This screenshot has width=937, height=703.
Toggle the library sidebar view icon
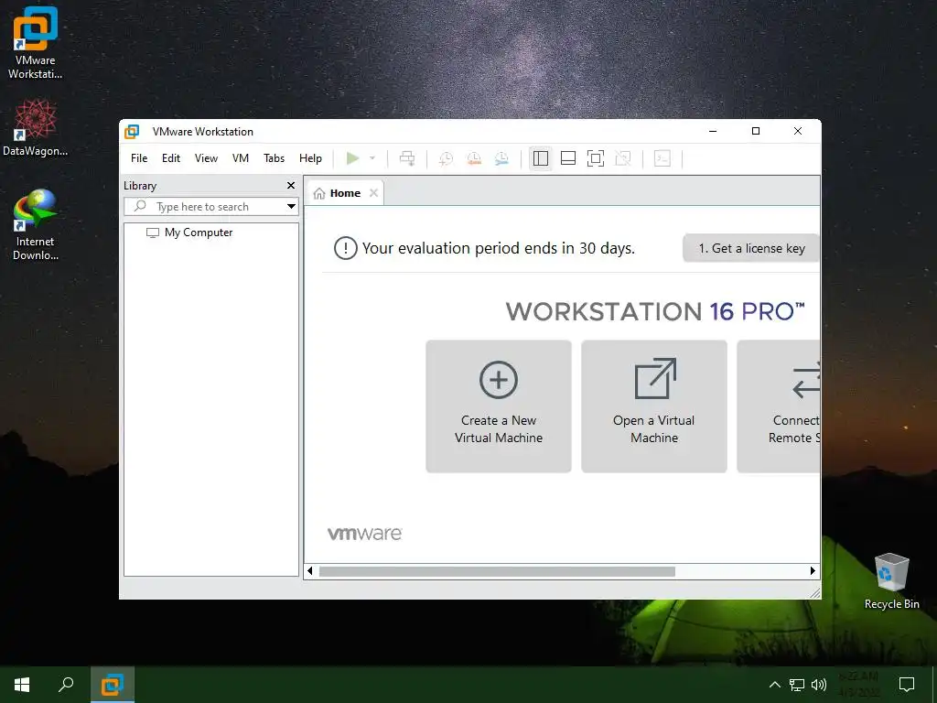click(540, 158)
